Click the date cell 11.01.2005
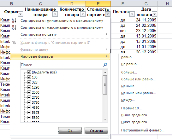 coord(146,47)
